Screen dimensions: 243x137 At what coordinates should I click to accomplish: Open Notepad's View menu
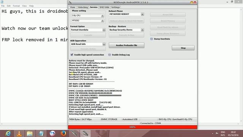click(x=24, y=6)
